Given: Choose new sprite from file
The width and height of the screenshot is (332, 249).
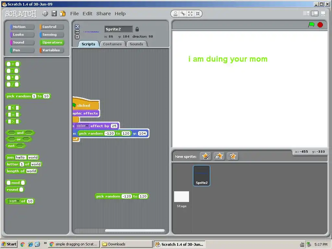Looking at the screenshot, I should point(219,156).
